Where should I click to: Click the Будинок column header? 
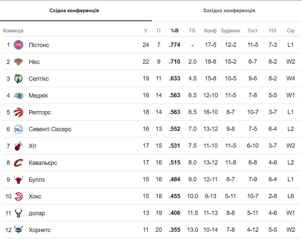pos(230,31)
